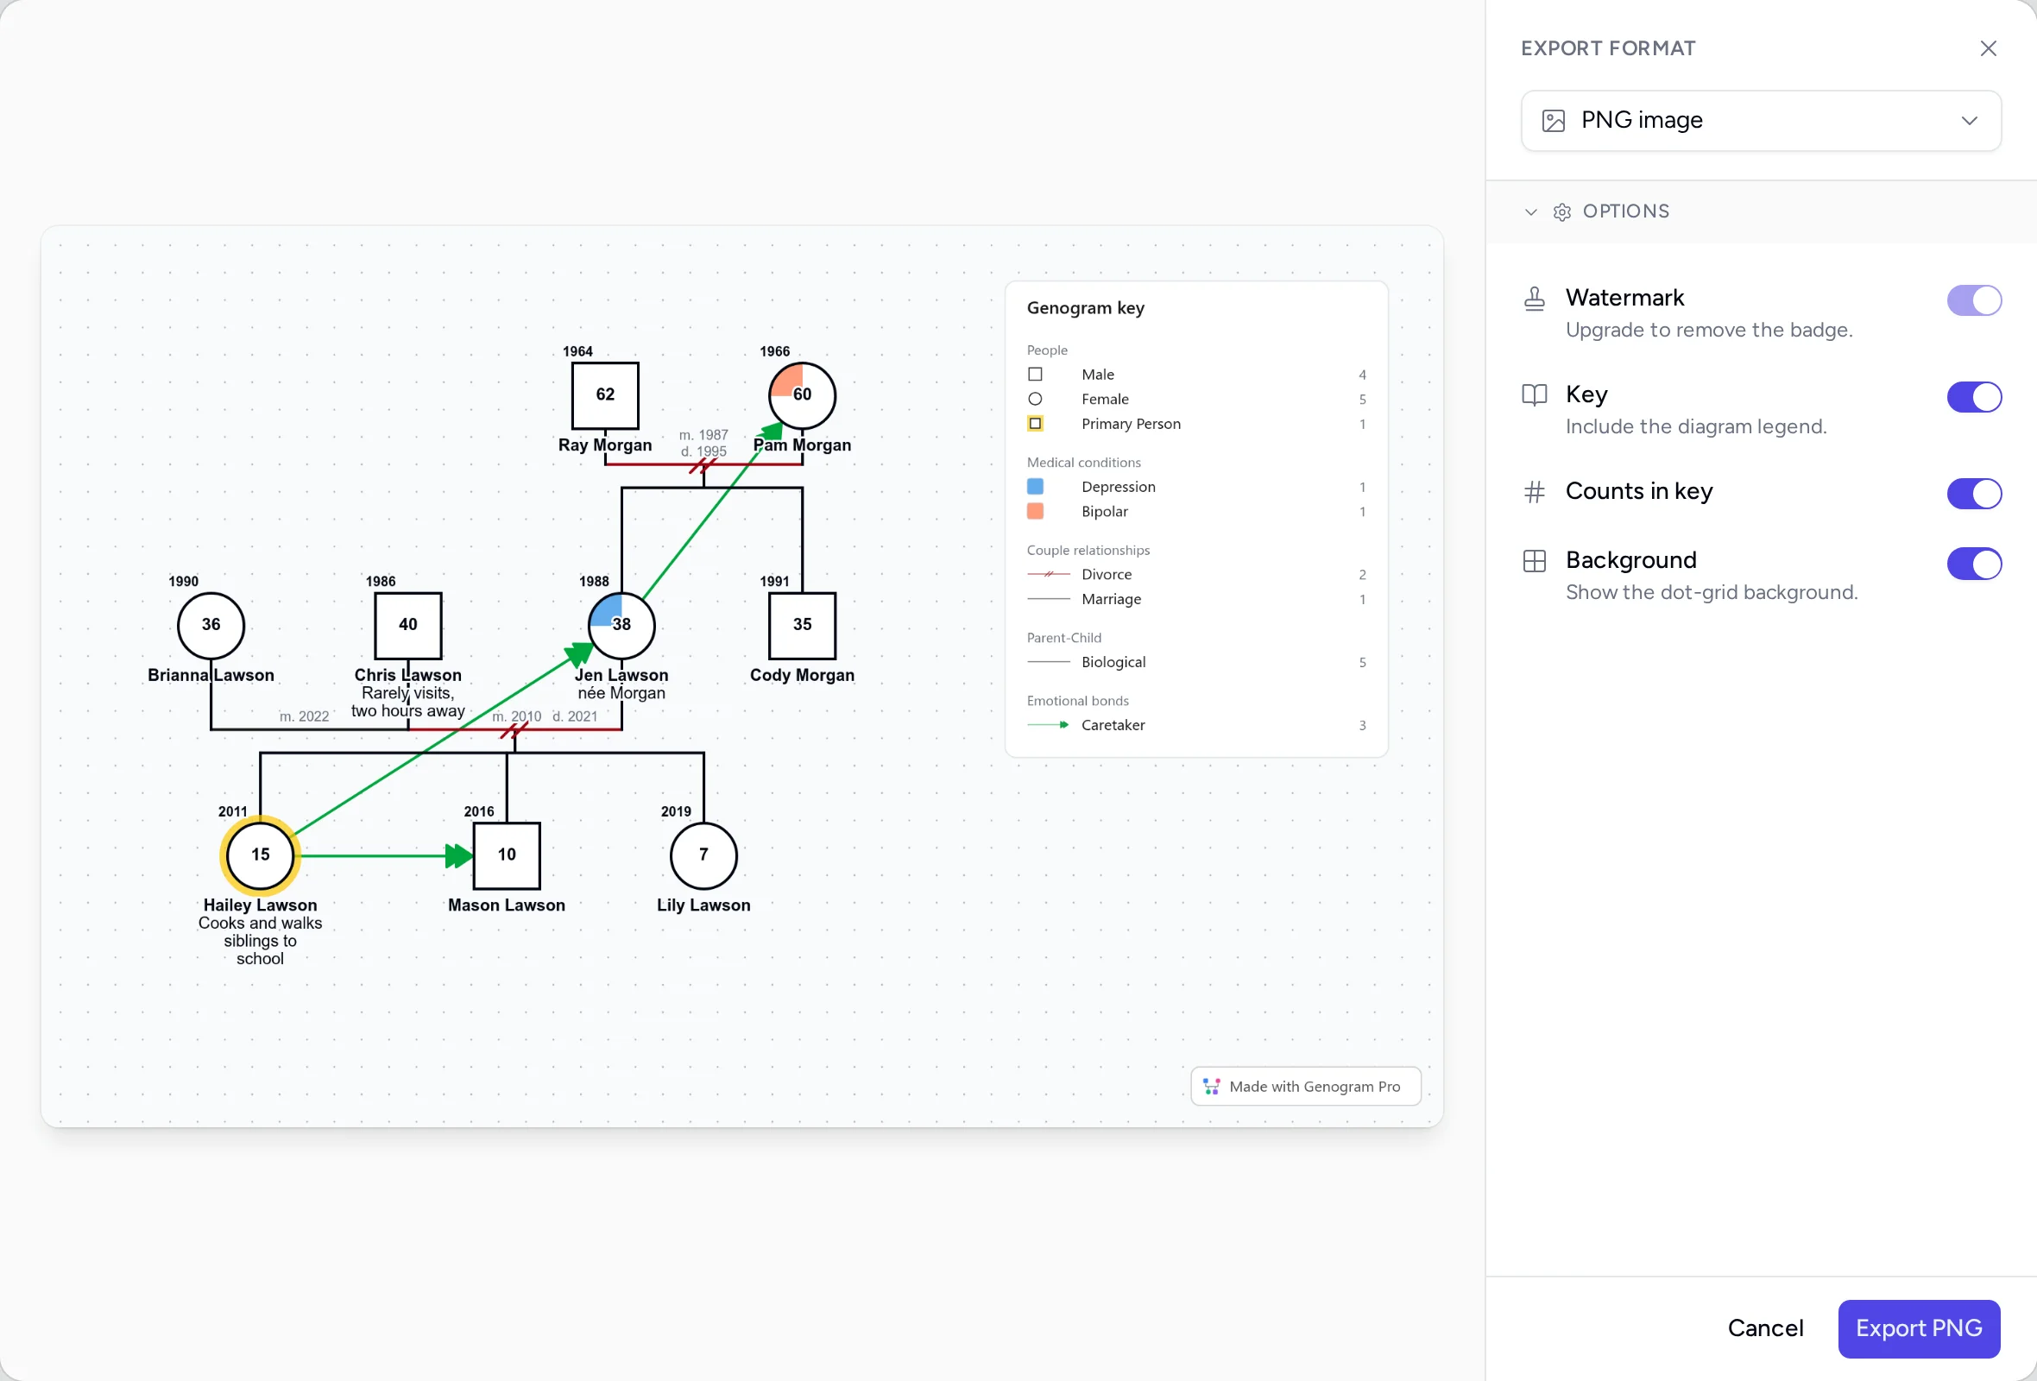
Task: Select Hailey Lawson's highlighted circle node
Action: point(261,854)
